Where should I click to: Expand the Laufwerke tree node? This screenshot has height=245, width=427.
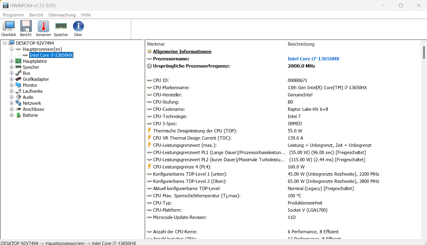click(12, 91)
